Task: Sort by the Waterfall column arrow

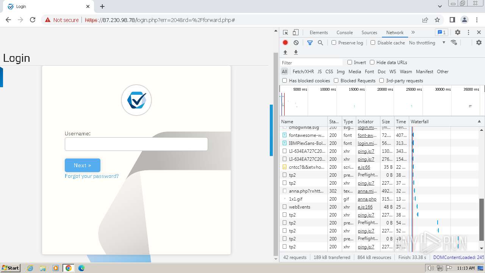Action: (x=479, y=121)
